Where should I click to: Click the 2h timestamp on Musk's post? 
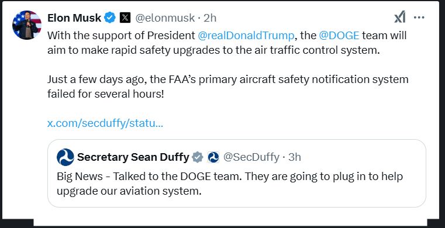coord(210,18)
